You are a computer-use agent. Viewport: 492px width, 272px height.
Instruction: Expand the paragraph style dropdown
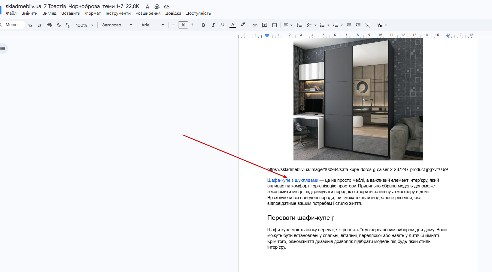tap(117, 25)
